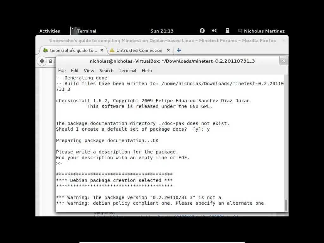Switch to tinoesroho's guide Firefox tab
The width and height of the screenshot is (324, 243).
point(73,50)
